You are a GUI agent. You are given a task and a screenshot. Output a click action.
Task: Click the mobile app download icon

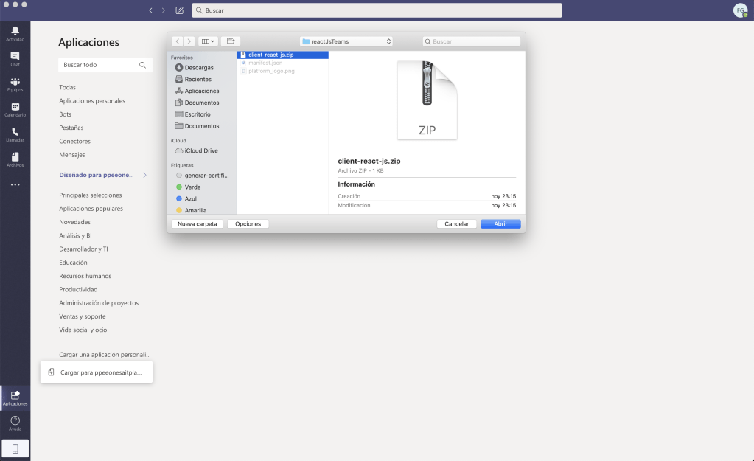tap(15, 448)
